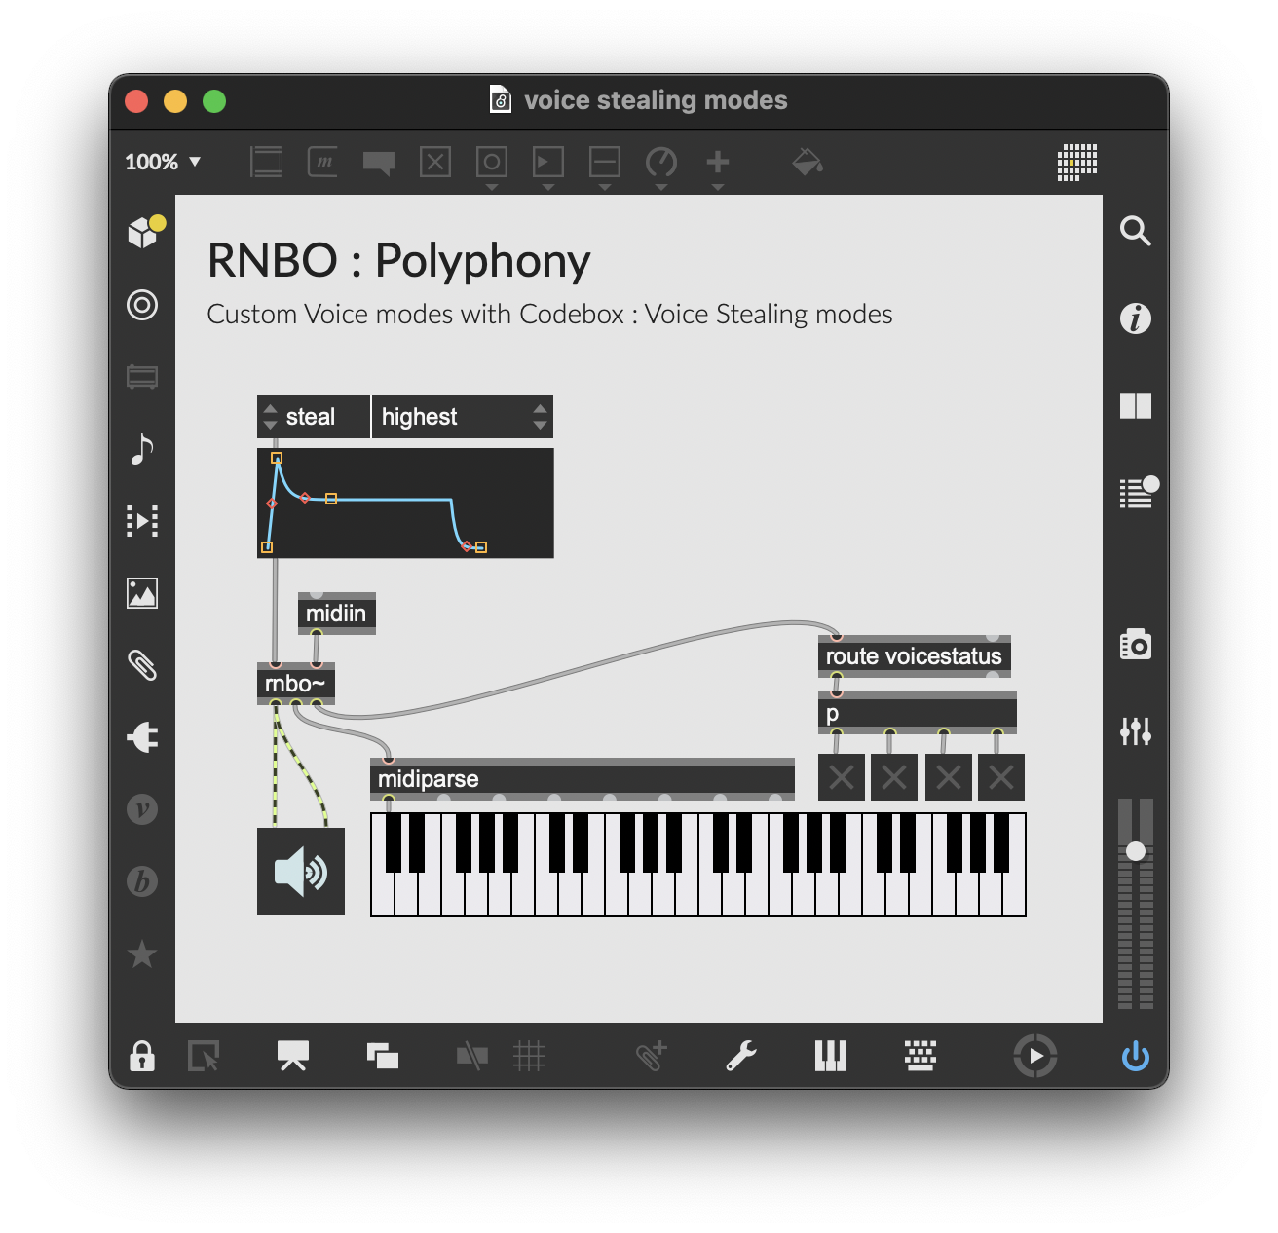Open the plus add-object menu
The width and height of the screenshot is (1278, 1233).
point(718,162)
